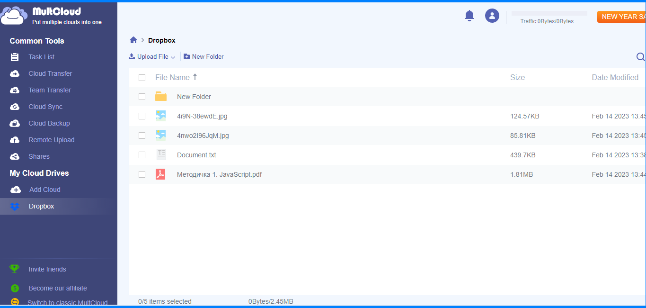Click the PDF icon of Методичка file

[x=161, y=174]
